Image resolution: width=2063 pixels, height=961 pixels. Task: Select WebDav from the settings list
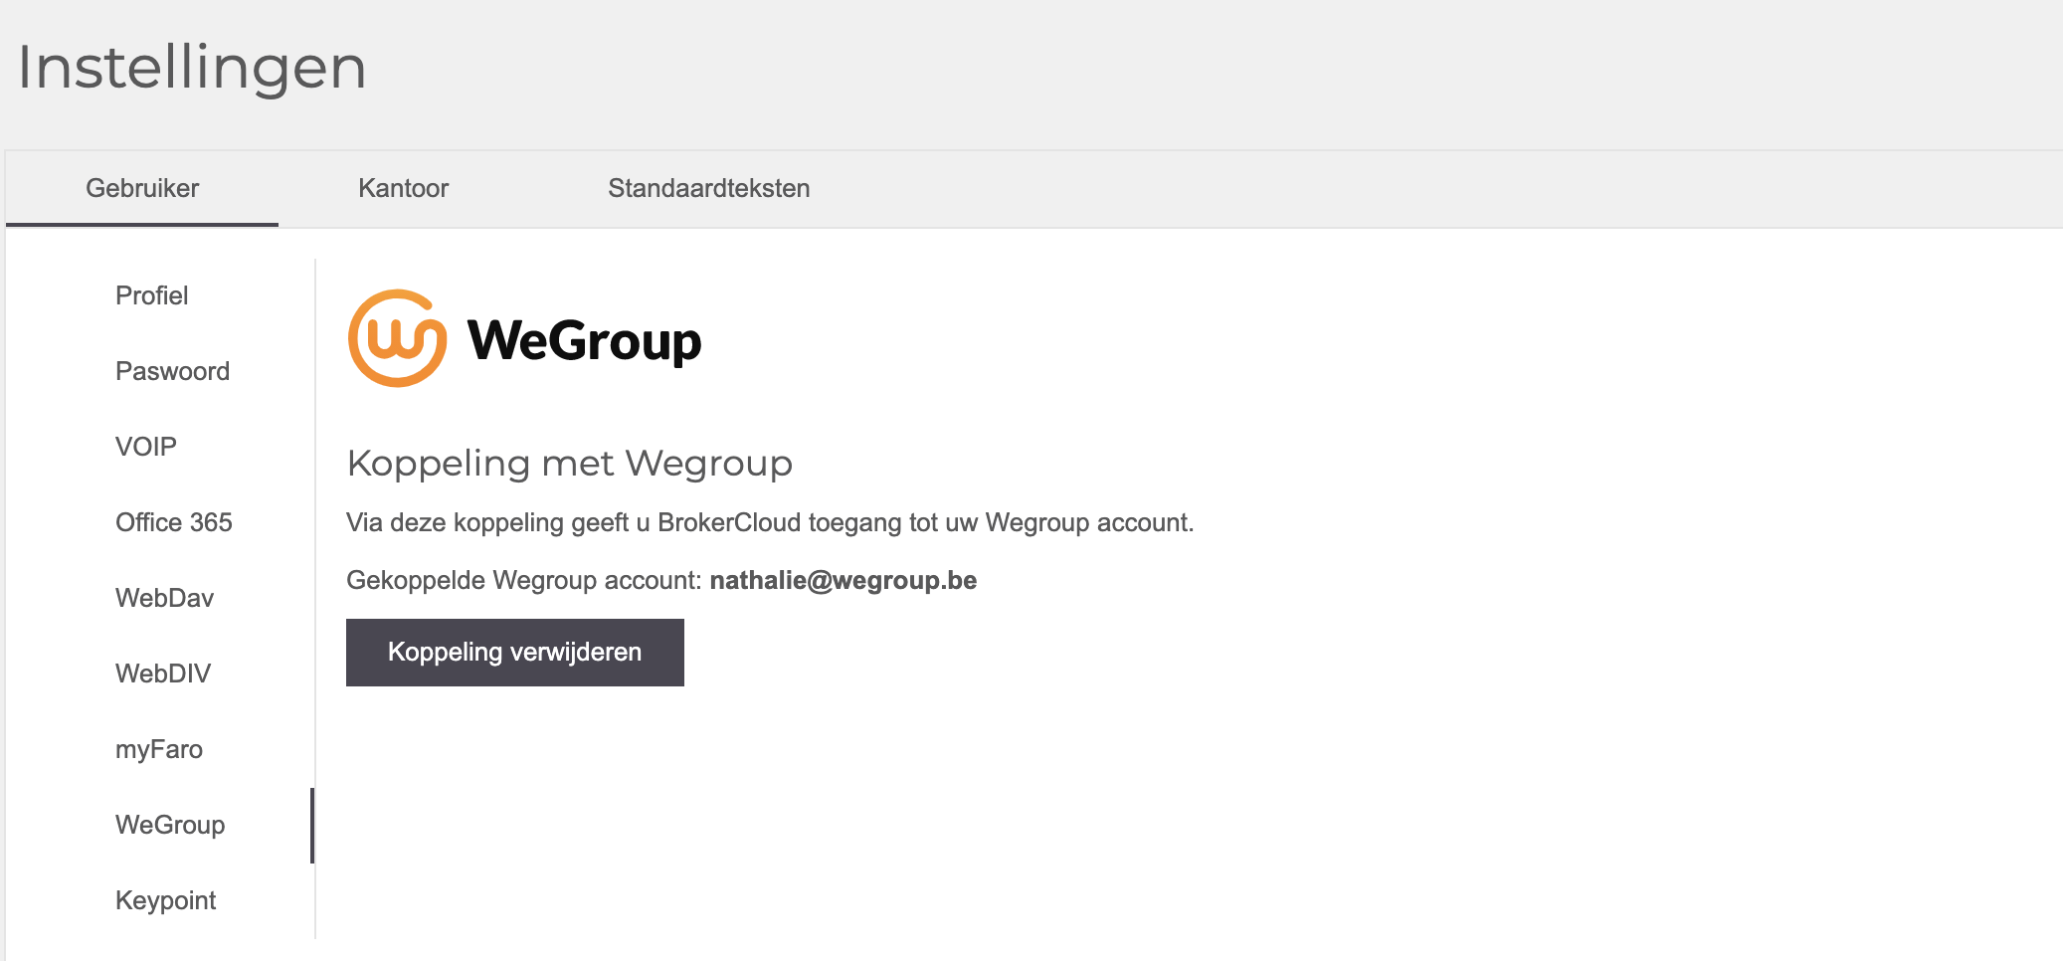tap(163, 598)
